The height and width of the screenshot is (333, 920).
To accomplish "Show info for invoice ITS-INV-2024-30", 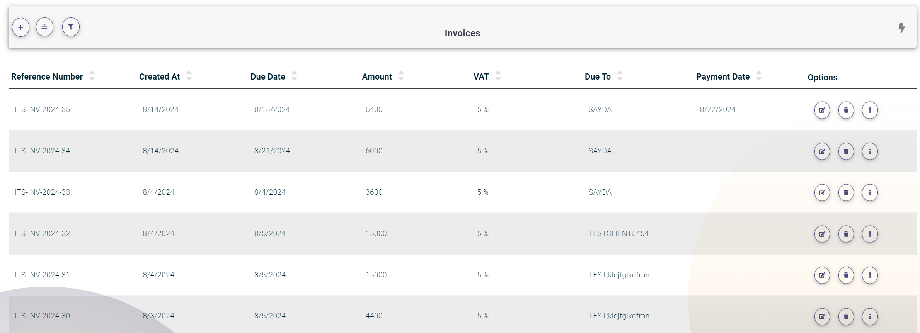I will pos(870,317).
